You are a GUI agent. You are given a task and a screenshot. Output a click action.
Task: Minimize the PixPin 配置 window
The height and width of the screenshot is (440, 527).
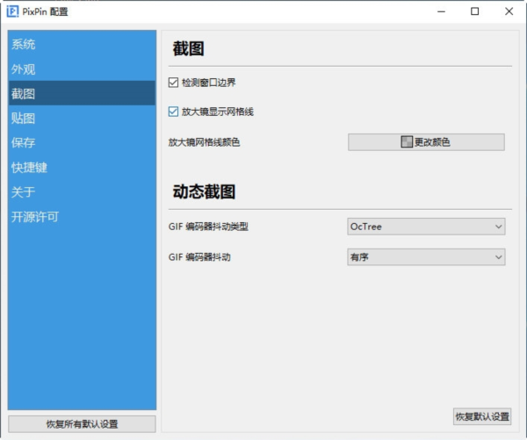441,11
